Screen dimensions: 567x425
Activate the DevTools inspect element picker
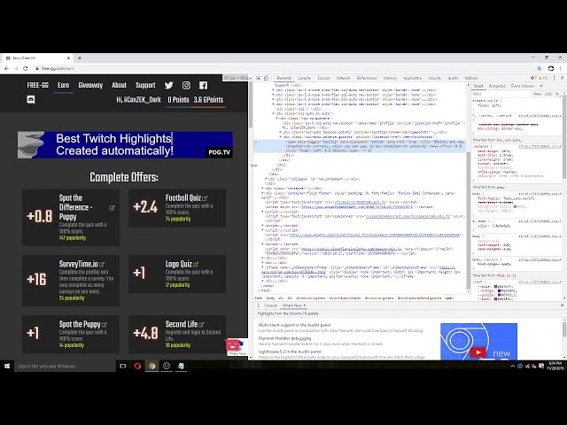(x=258, y=78)
